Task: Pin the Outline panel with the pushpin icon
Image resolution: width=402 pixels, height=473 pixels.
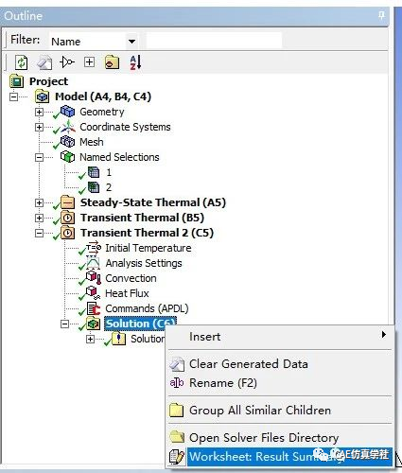Action: (381, 15)
